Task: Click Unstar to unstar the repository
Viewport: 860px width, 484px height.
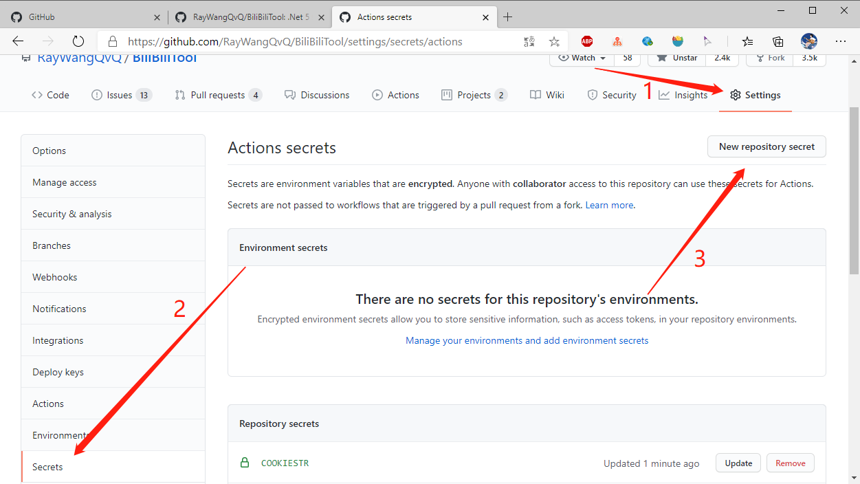Action: pyautogui.click(x=677, y=58)
